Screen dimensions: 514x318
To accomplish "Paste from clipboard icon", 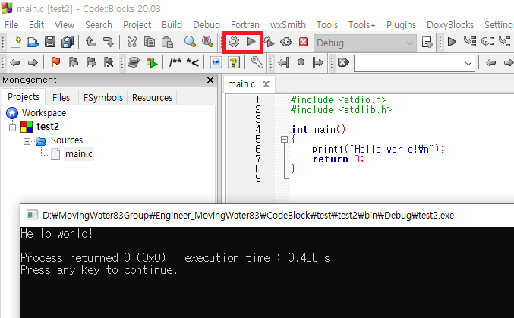I will (x=167, y=42).
